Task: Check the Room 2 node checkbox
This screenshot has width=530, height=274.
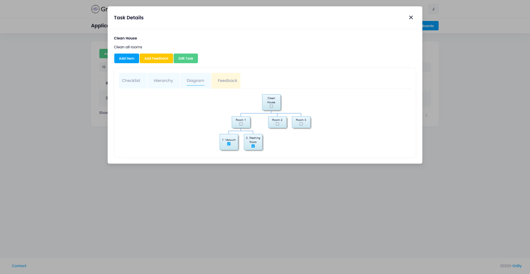Action: point(277,124)
